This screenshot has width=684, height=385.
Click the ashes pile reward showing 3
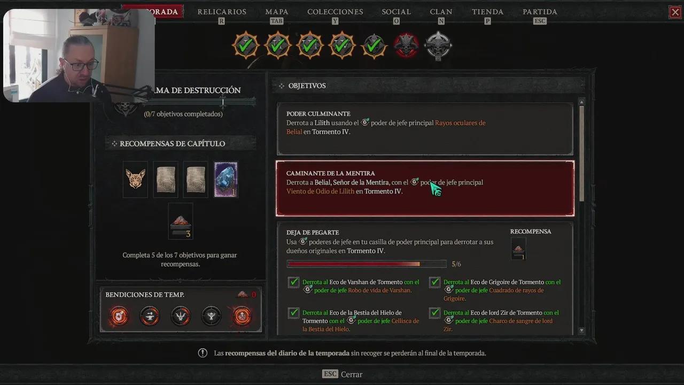tap(181, 221)
